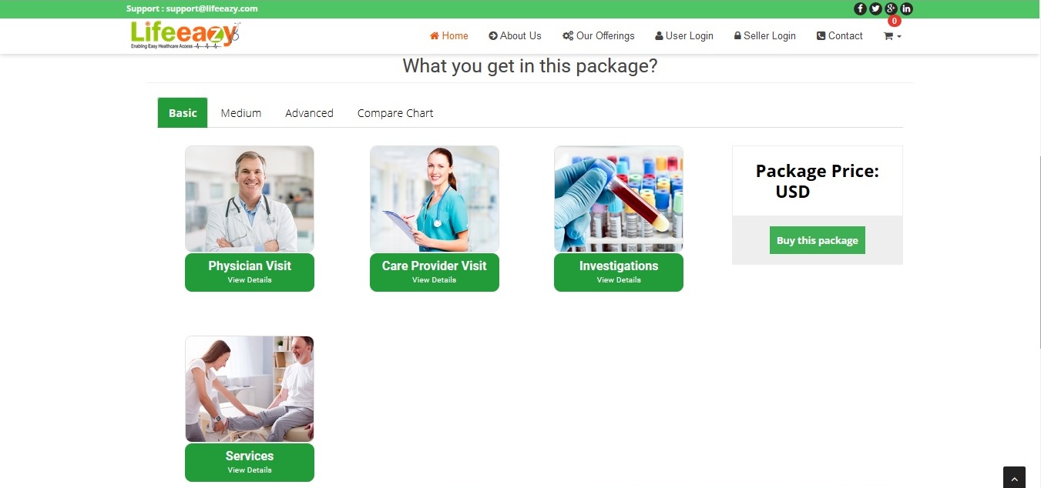This screenshot has height=488, width=1041.
Task: Open the Seller Login link
Action: (x=764, y=36)
